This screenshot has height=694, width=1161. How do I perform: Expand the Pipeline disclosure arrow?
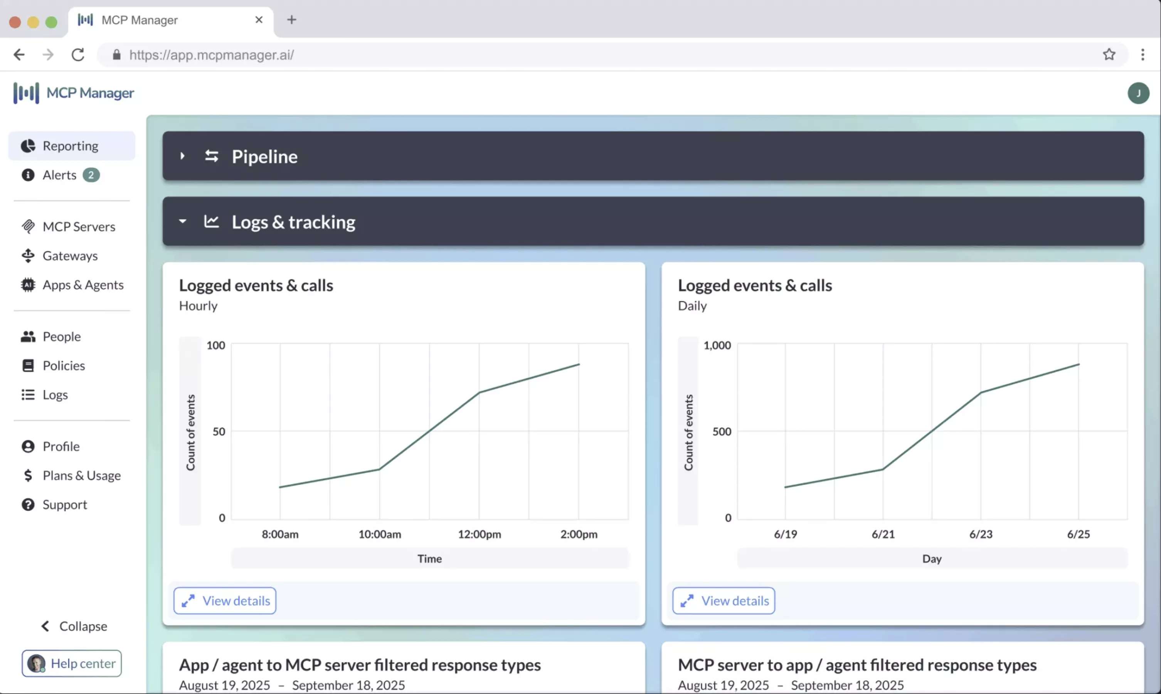coord(182,156)
